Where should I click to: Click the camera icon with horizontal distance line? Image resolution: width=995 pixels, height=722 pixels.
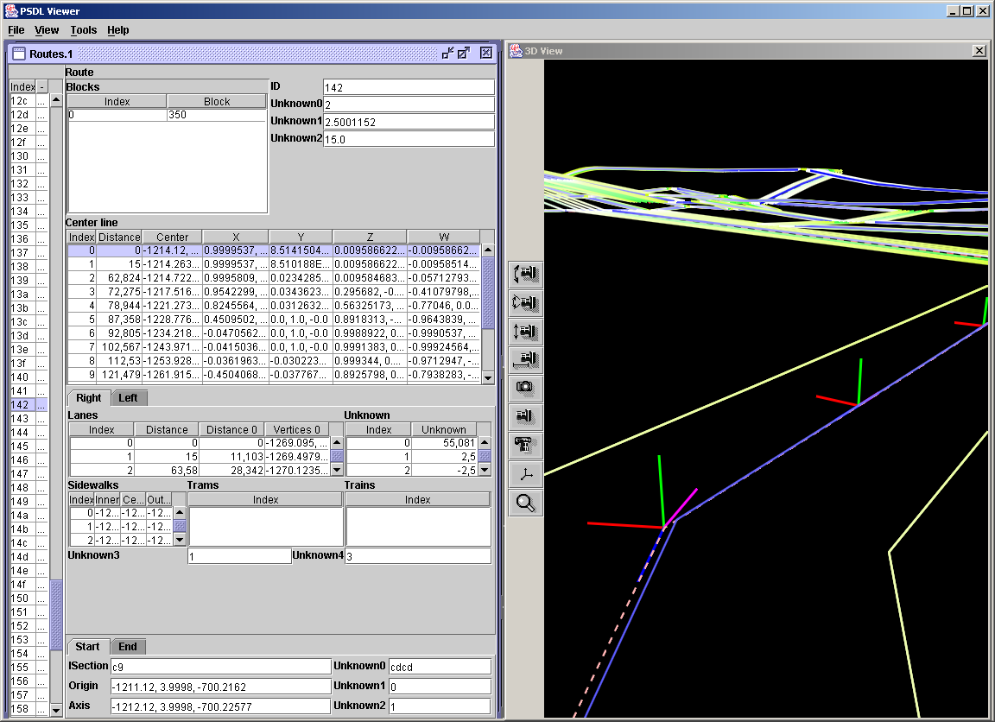click(x=525, y=360)
